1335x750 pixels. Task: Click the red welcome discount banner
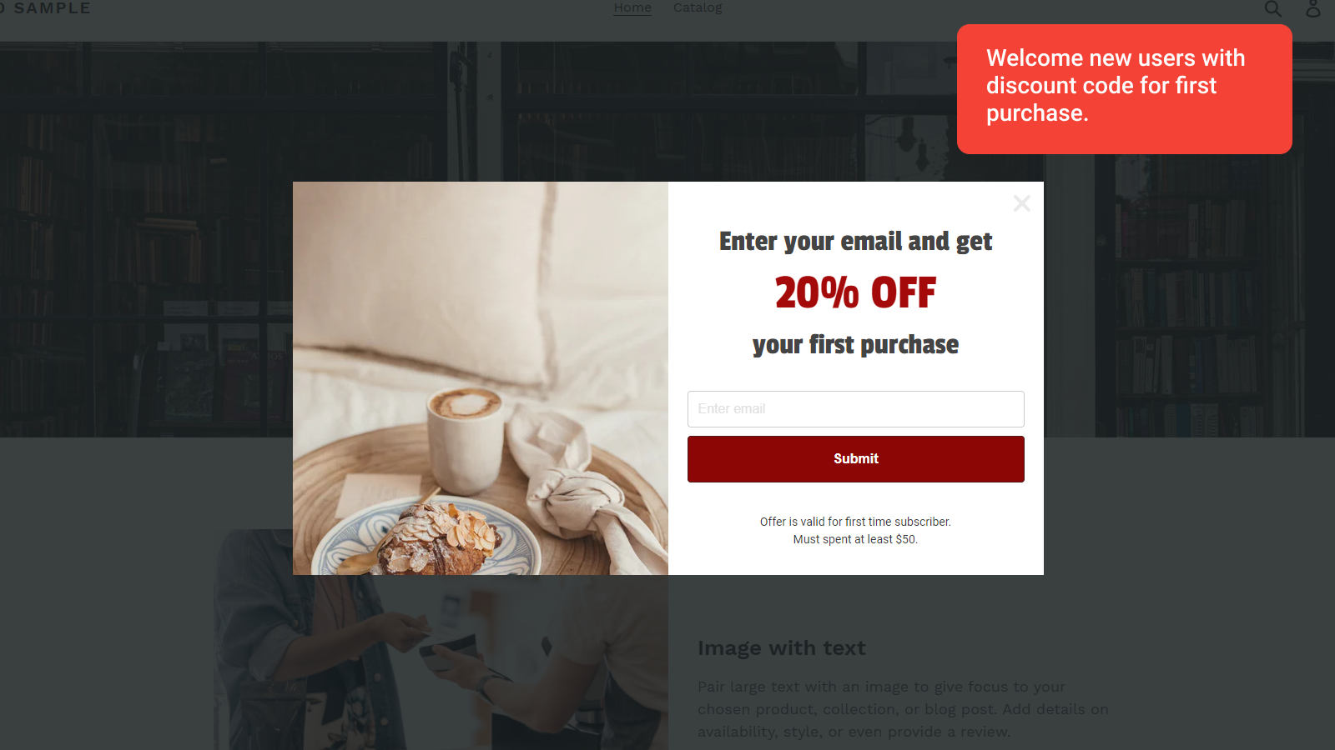coord(1125,89)
